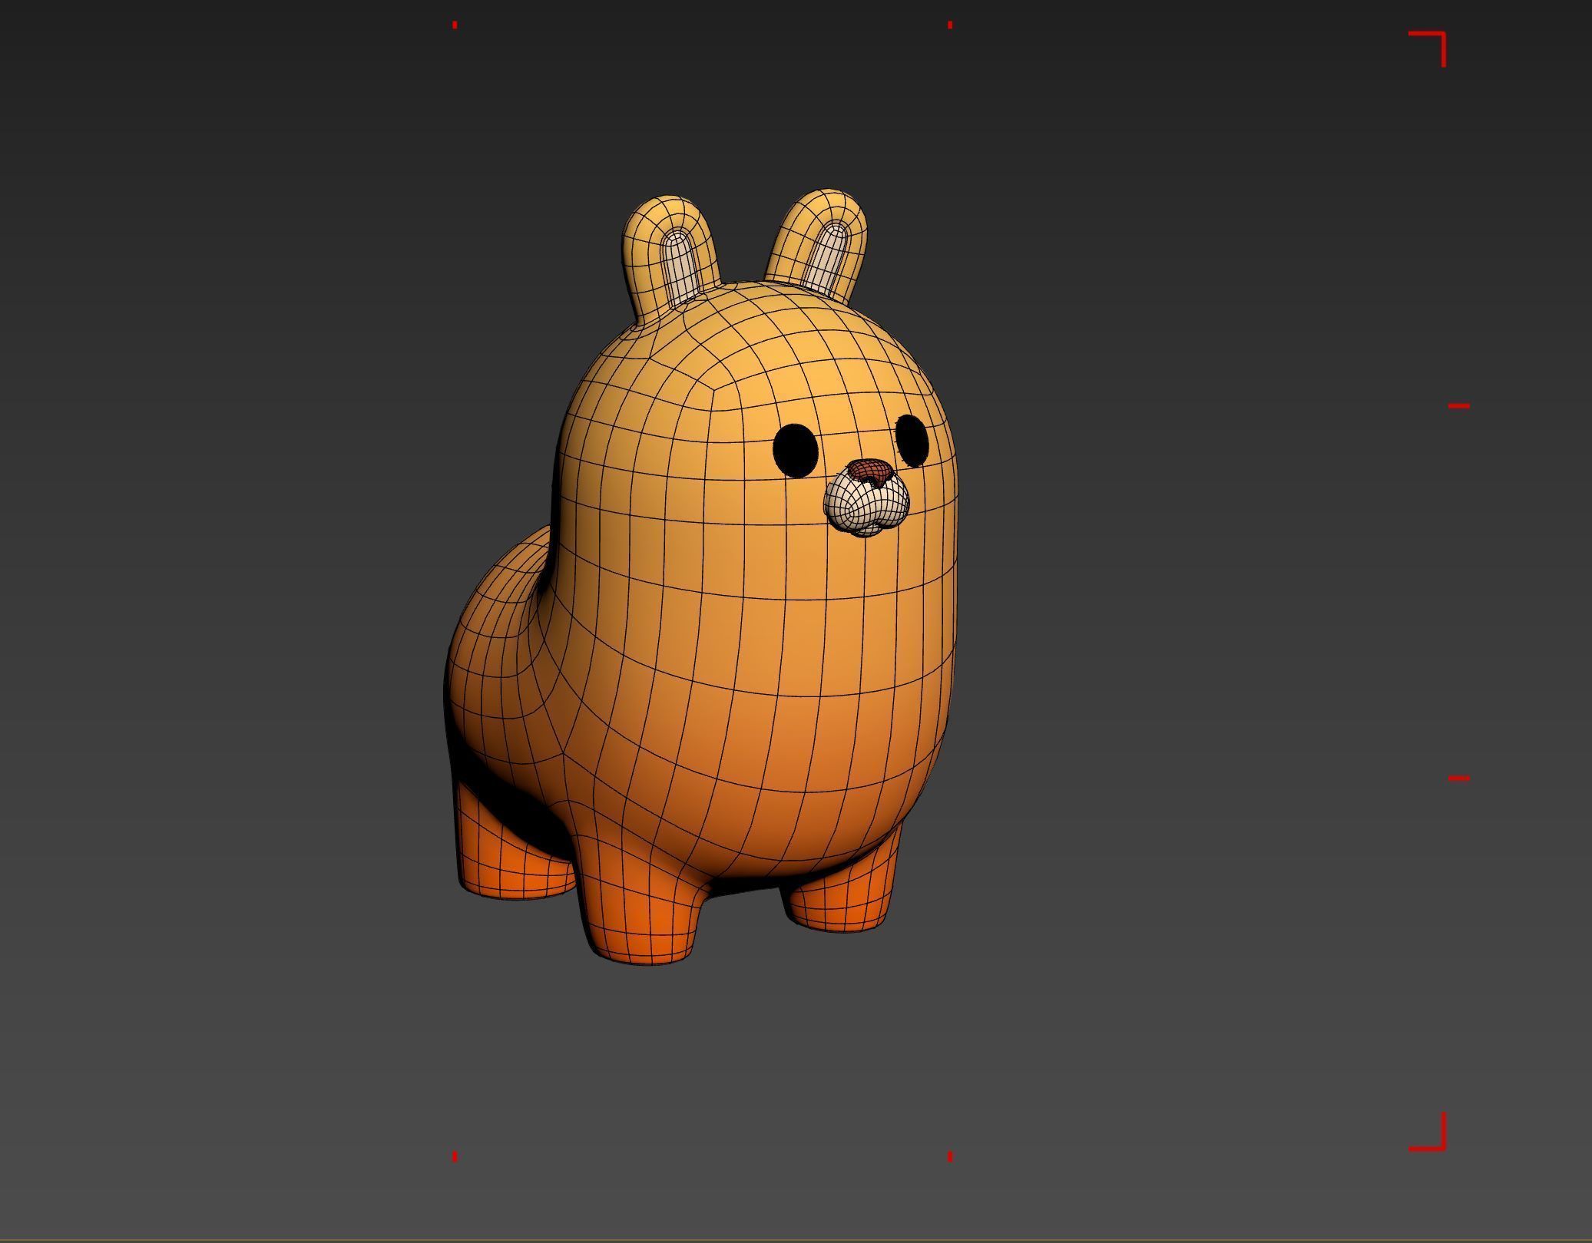Select the white muzzle mesh
The image size is (1592, 1243).
(866, 504)
